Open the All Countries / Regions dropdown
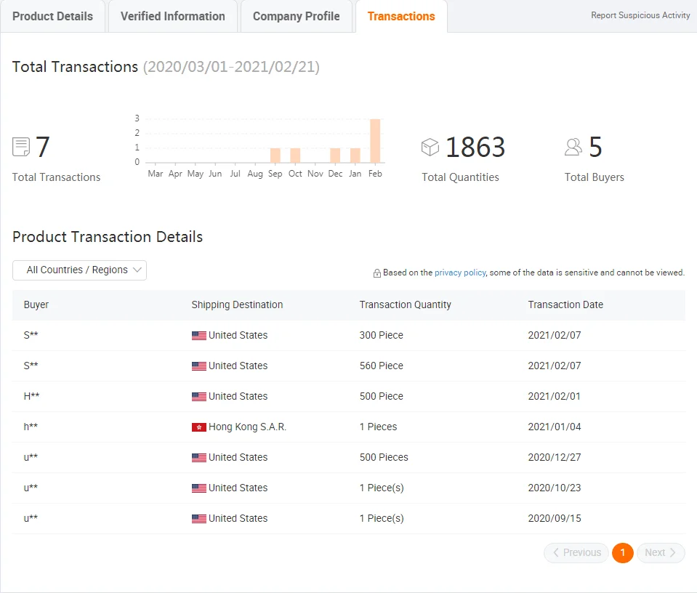This screenshot has width=697, height=593. tap(80, 270)
